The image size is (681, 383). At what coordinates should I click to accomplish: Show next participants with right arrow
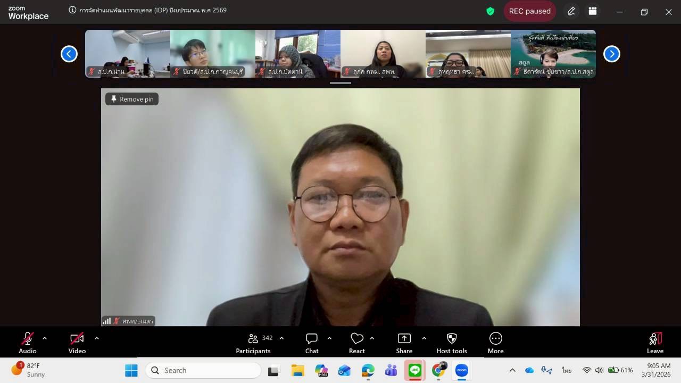(x=612, y=54)
